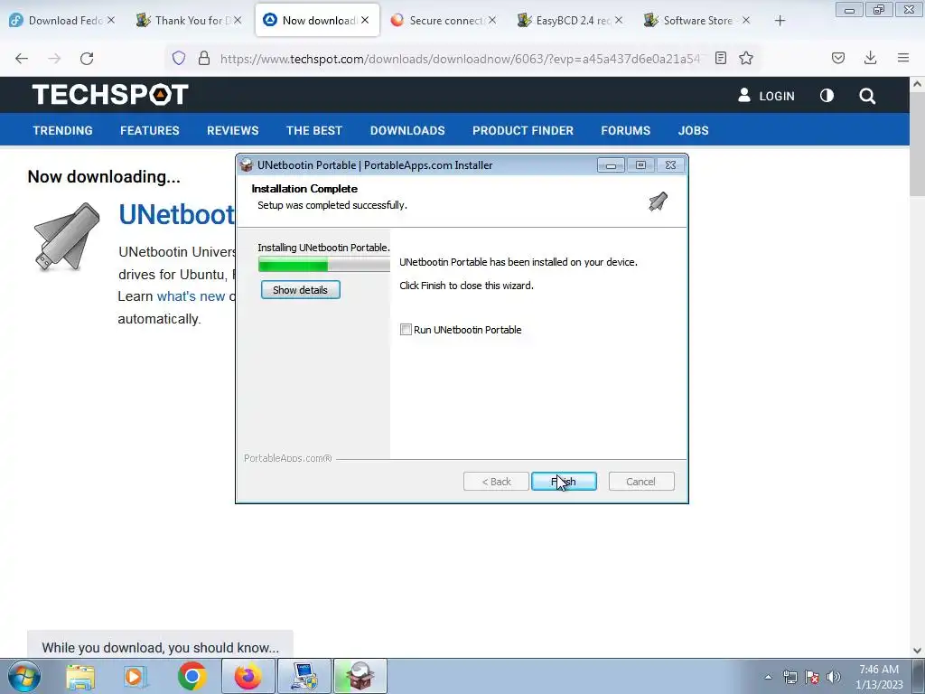The height and width of the screenshot is (694, 925).
Task: Click the network tray icon
Action: [790, 677]
